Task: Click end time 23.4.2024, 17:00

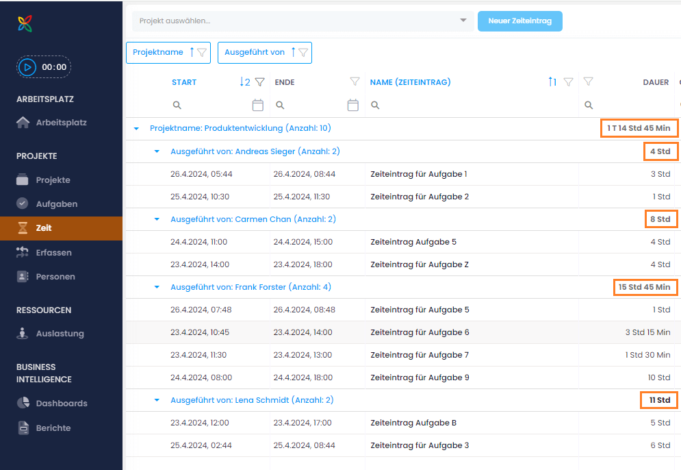Action: click(x=303, y=423)
